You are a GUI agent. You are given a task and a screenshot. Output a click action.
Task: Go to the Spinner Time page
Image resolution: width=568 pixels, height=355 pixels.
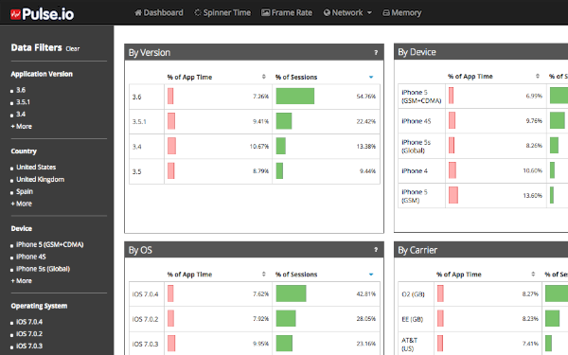pyautogui.click(x=222, y=12)
